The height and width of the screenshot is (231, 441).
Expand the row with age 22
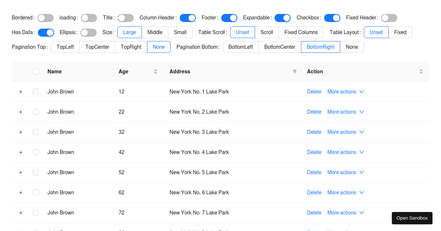21,112
